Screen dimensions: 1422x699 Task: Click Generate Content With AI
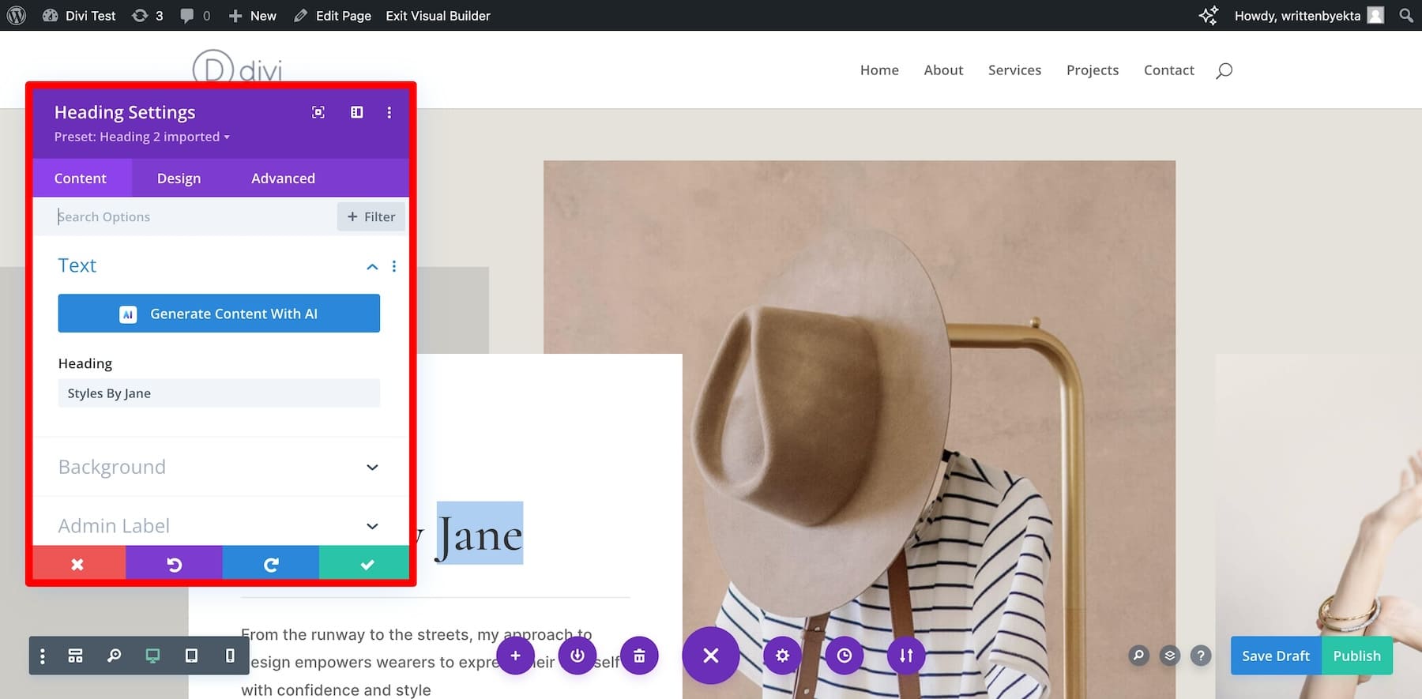click(219, 313)
